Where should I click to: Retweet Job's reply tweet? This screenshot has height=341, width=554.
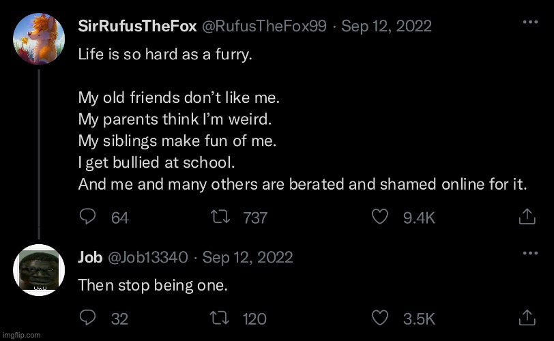[218, 318]
